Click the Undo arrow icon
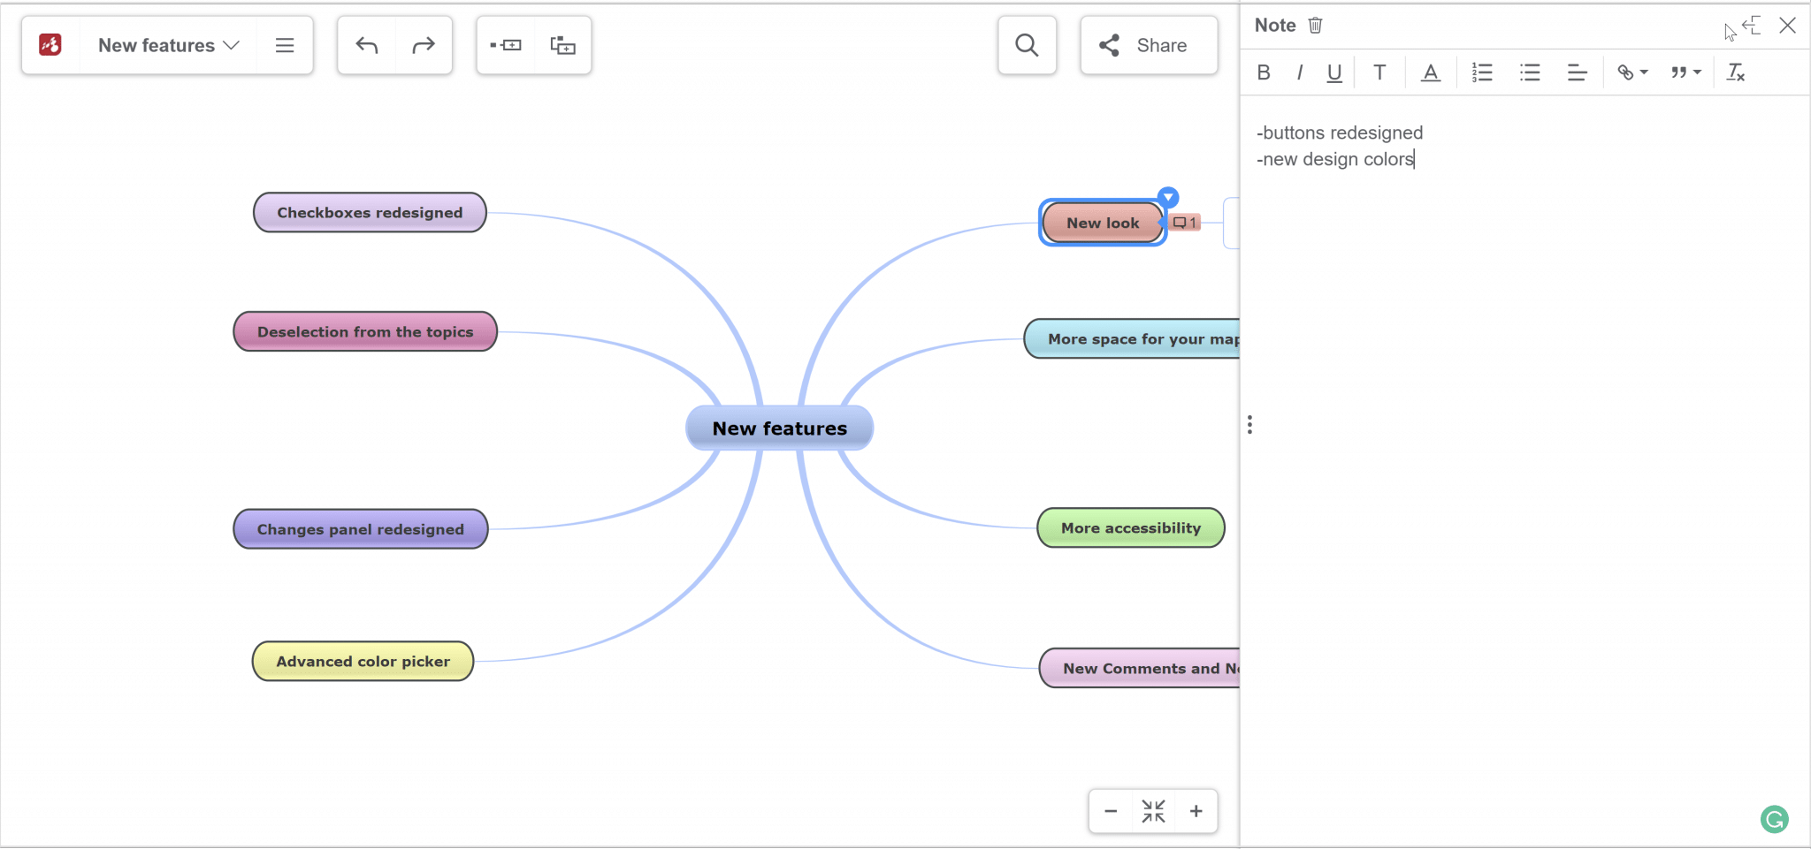The width and height of the screenshot is (1811, 849). [366, 44]
